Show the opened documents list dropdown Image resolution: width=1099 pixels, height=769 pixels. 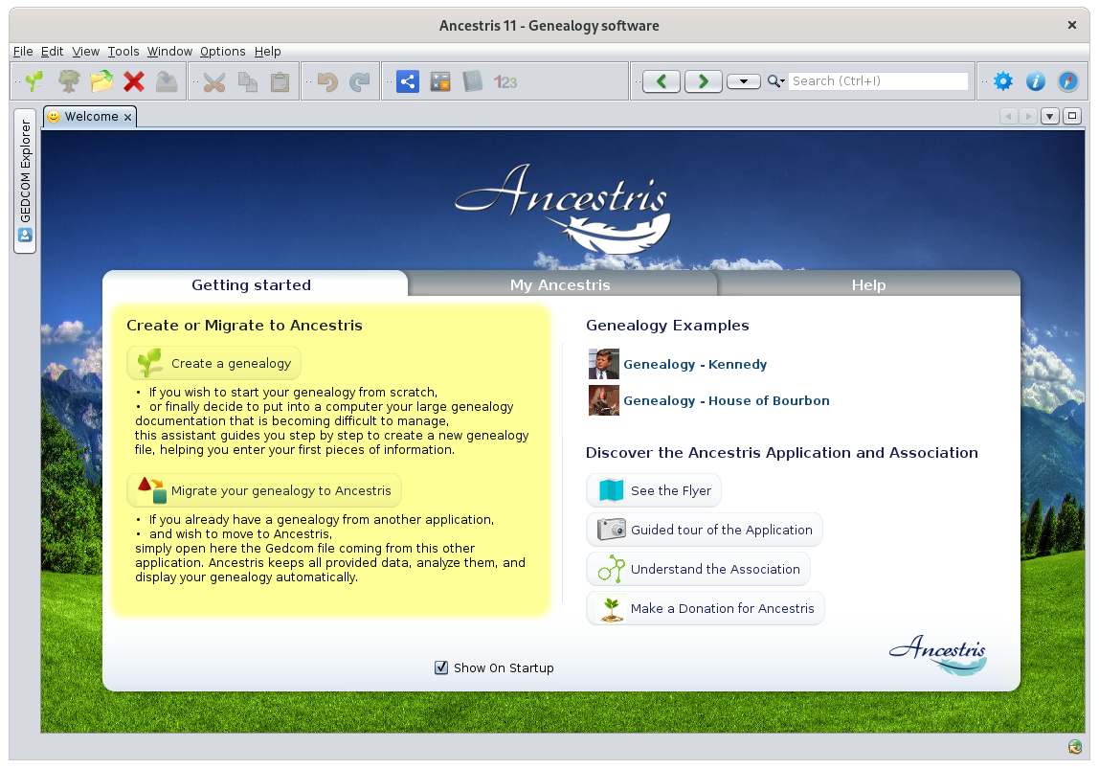1050,117
